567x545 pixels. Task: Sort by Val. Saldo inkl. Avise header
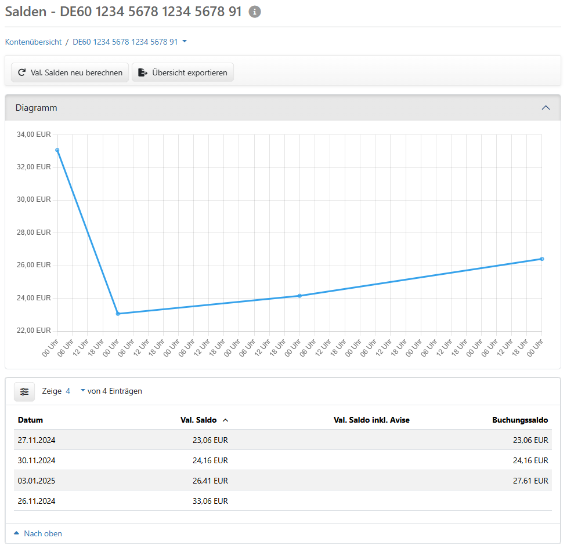tap(371, 420)
